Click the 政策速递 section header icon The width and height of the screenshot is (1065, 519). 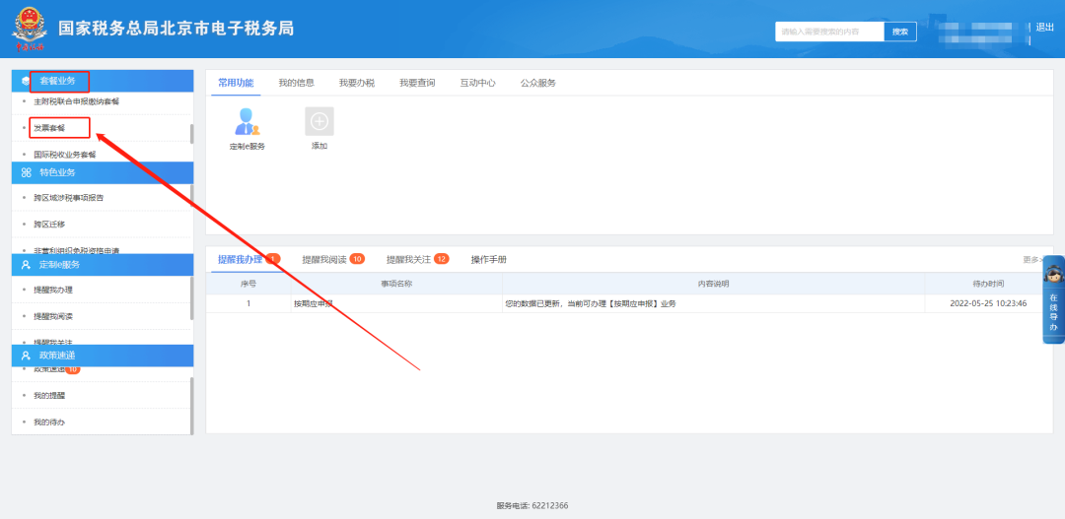click(26, 355)
